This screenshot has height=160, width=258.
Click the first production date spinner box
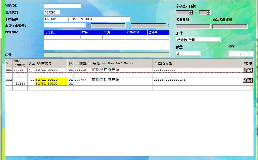(184, 12)
